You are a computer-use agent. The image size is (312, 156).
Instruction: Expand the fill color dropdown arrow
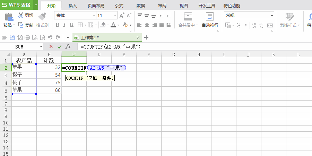coord(108,25)
